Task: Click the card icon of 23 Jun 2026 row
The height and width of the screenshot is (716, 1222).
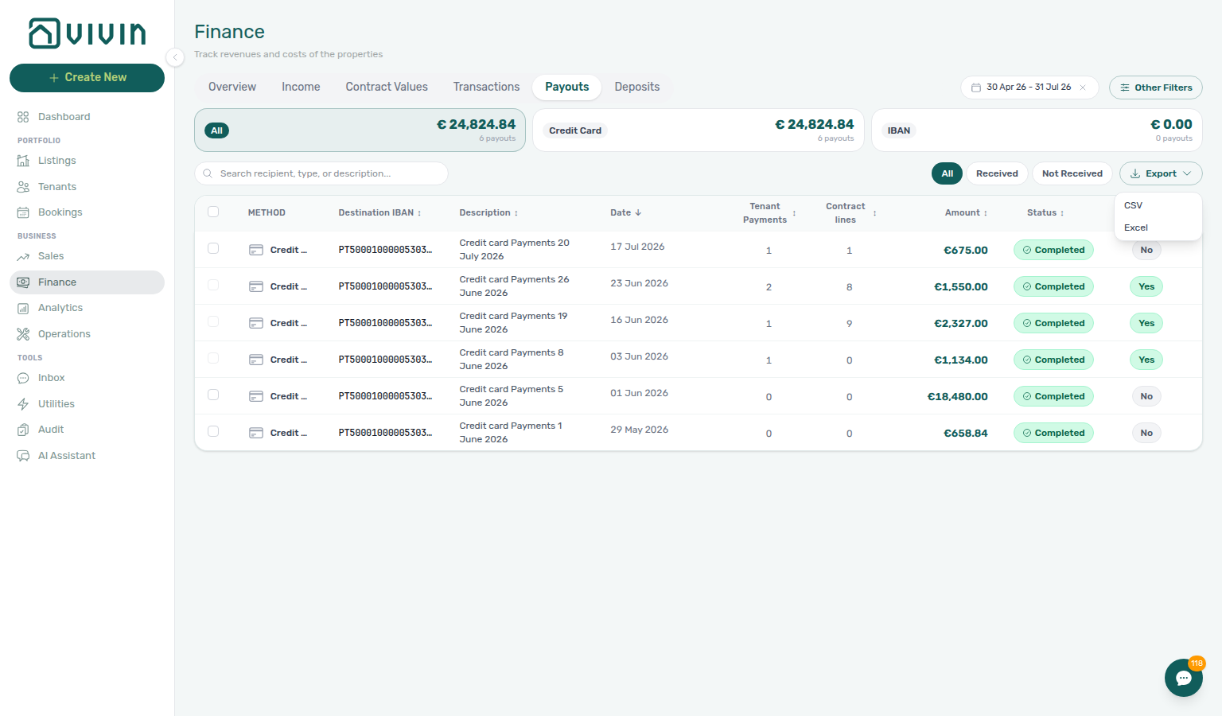Action: pos(256,286)
